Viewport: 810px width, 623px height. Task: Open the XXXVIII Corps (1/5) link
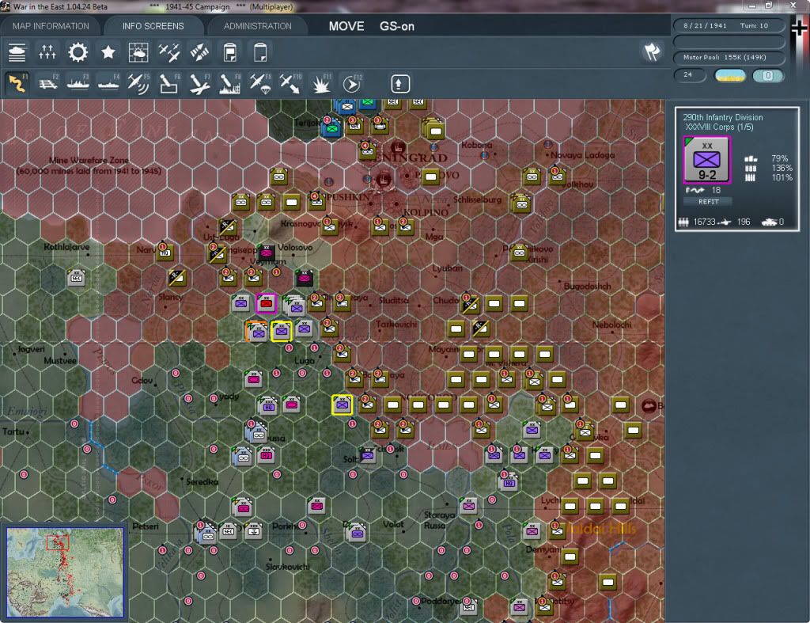click(x=719, y=127)
